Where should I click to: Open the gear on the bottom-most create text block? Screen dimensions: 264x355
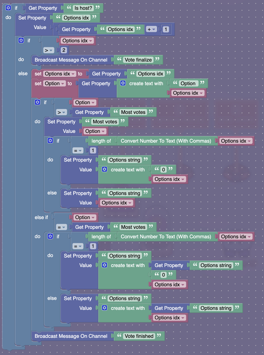tap(104, 308)
